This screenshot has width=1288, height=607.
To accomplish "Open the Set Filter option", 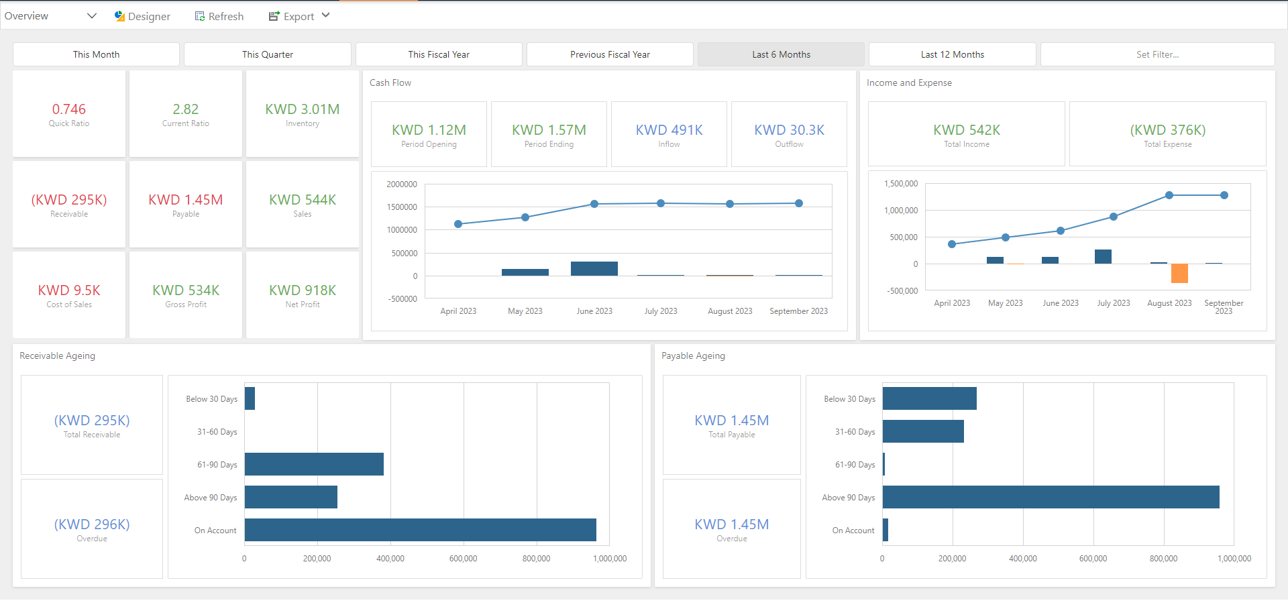I will (x=1157, y=54).
